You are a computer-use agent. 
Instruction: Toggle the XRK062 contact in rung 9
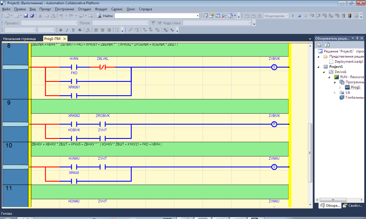[x=74, y=124]
